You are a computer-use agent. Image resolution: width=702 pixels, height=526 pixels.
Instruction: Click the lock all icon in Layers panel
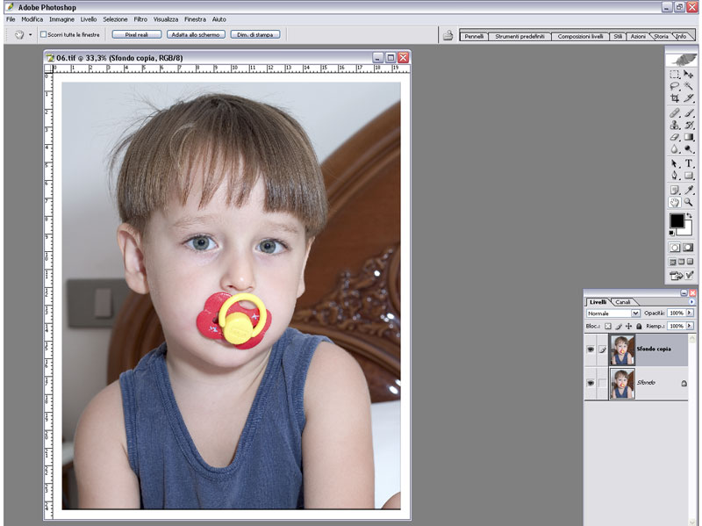pos(639,326)
